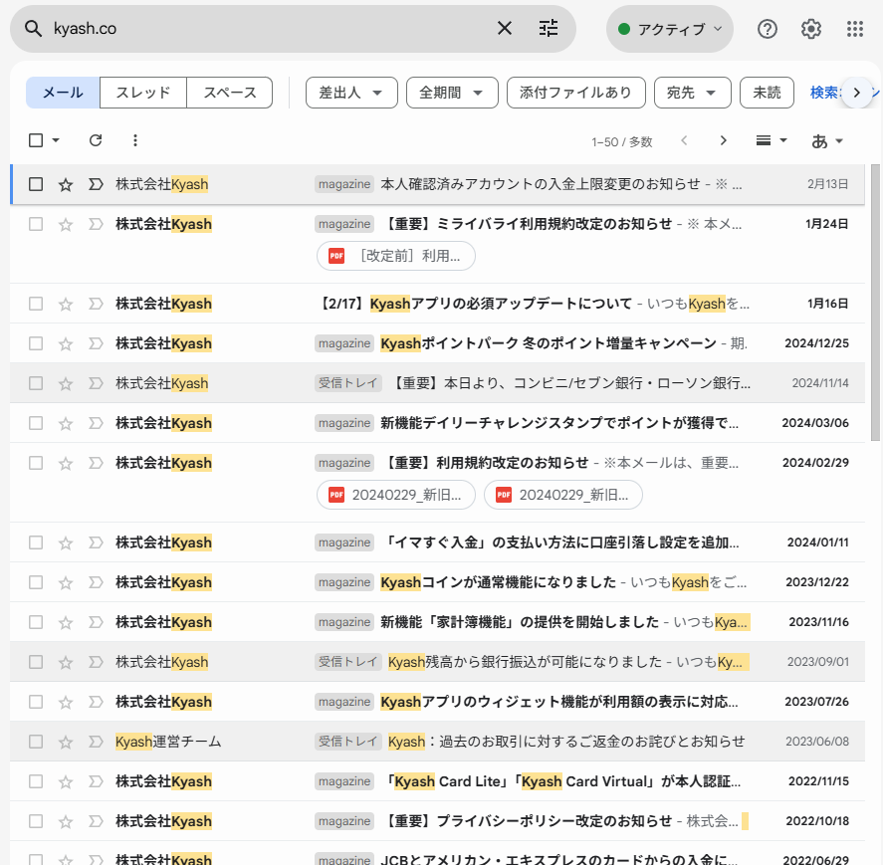Viewport: 883px width, 865px height.
Task: Toggle the select-all checkbox
Action: pos(36,140)
